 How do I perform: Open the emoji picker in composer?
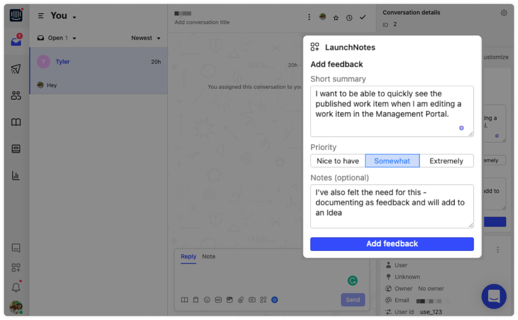click(207, 300)
